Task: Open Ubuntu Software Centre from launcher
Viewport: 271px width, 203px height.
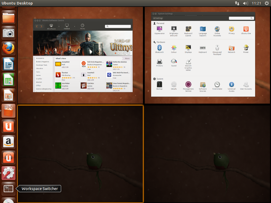Action: pos(8,111)
